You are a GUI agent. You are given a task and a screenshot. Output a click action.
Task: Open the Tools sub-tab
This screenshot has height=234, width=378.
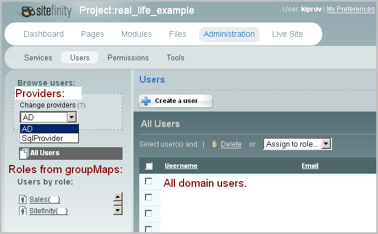(x=175, y=58)
